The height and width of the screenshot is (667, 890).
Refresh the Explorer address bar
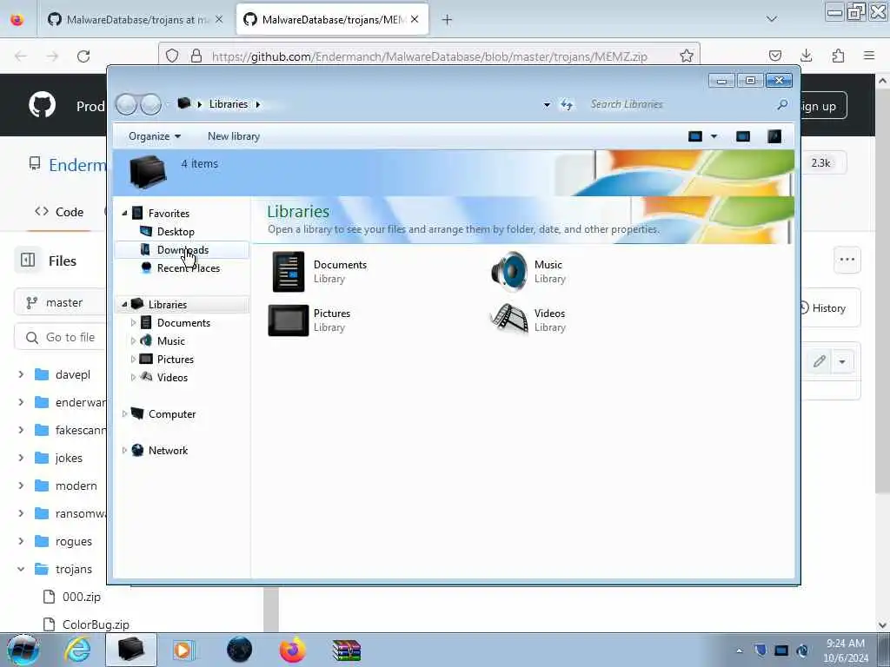(567, 104)
